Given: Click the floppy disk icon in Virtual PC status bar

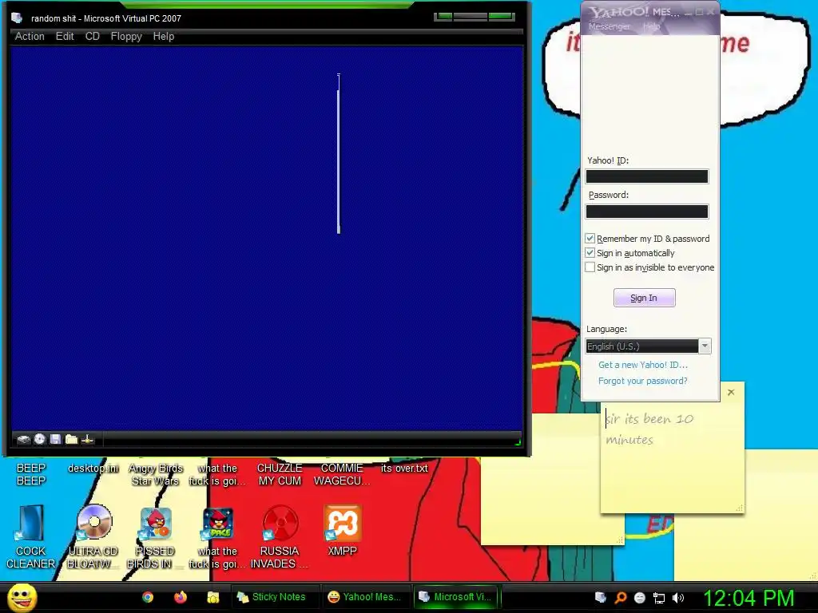Looking at the screenshot, I should click(x=55, y=440).
